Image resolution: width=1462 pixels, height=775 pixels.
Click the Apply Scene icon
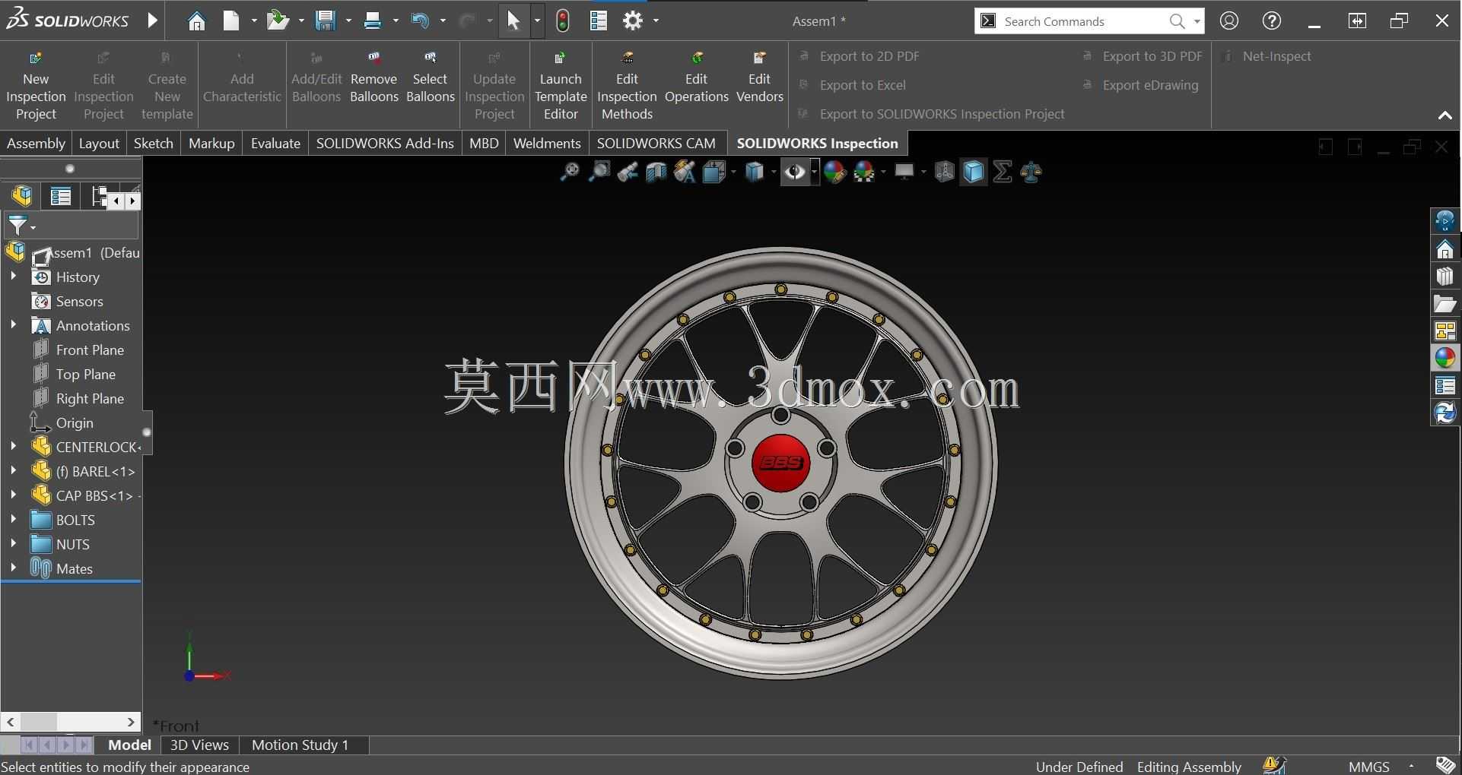864,172
